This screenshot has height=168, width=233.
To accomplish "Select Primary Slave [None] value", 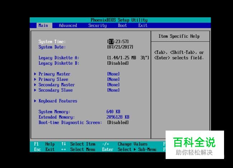I will (113, 79).
